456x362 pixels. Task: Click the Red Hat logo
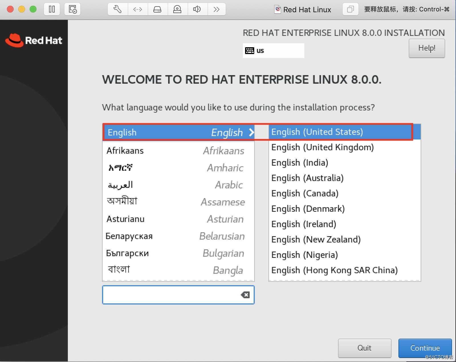[34, 40]
